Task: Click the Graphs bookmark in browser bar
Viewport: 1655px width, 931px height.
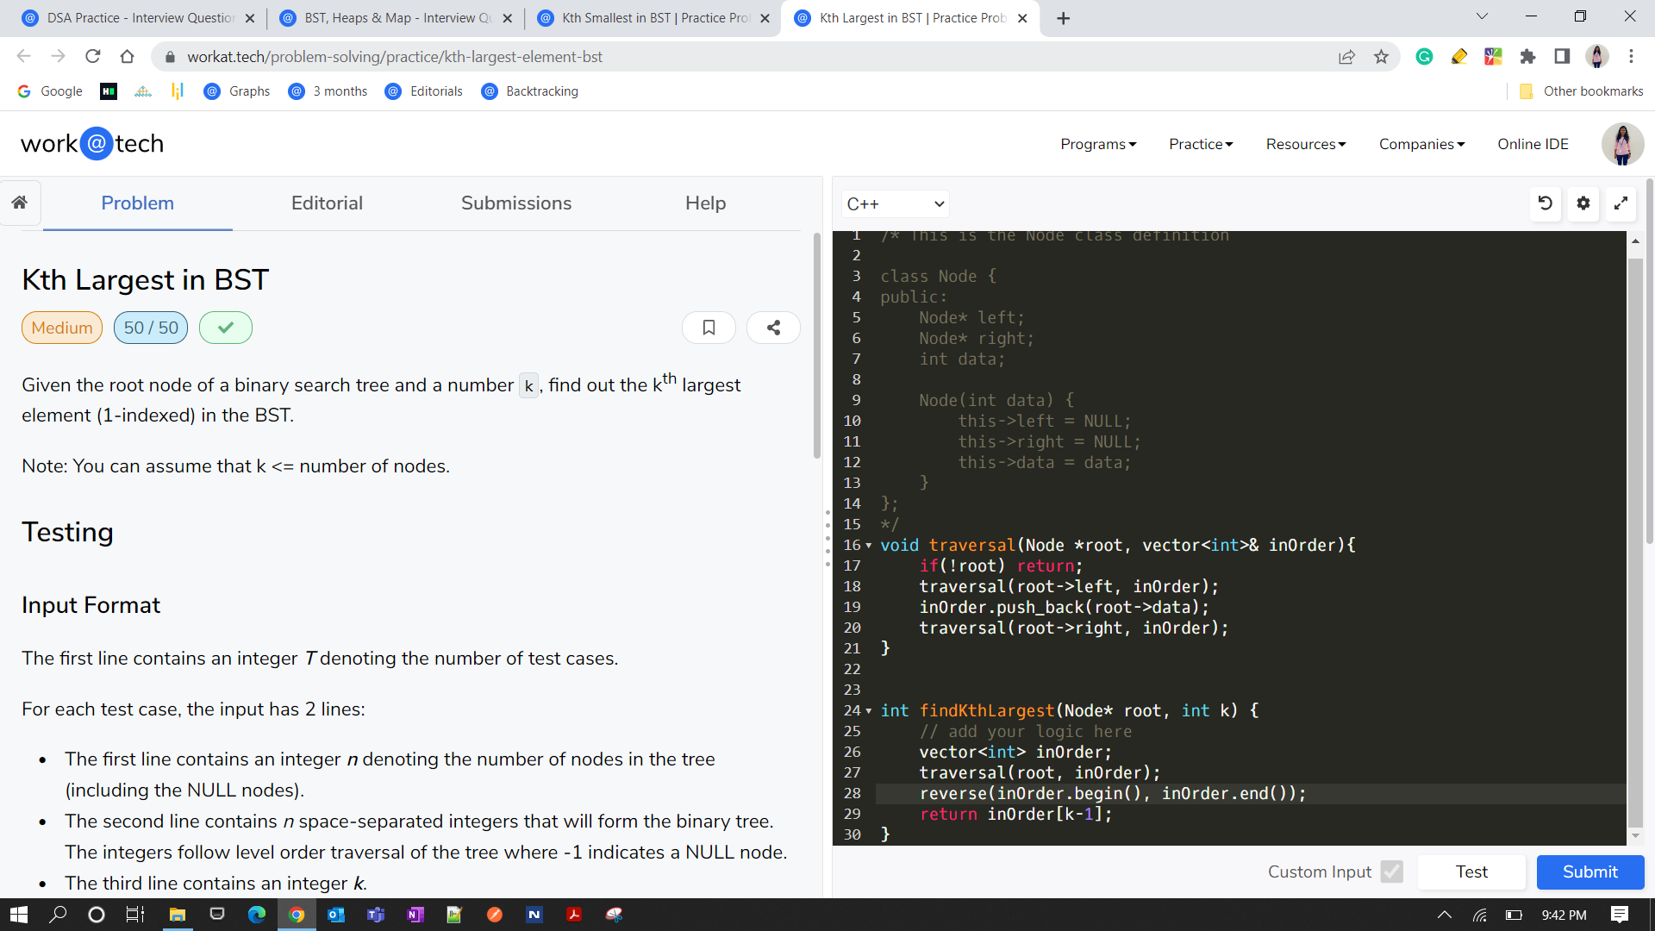Action: click(x=247, y=91)
